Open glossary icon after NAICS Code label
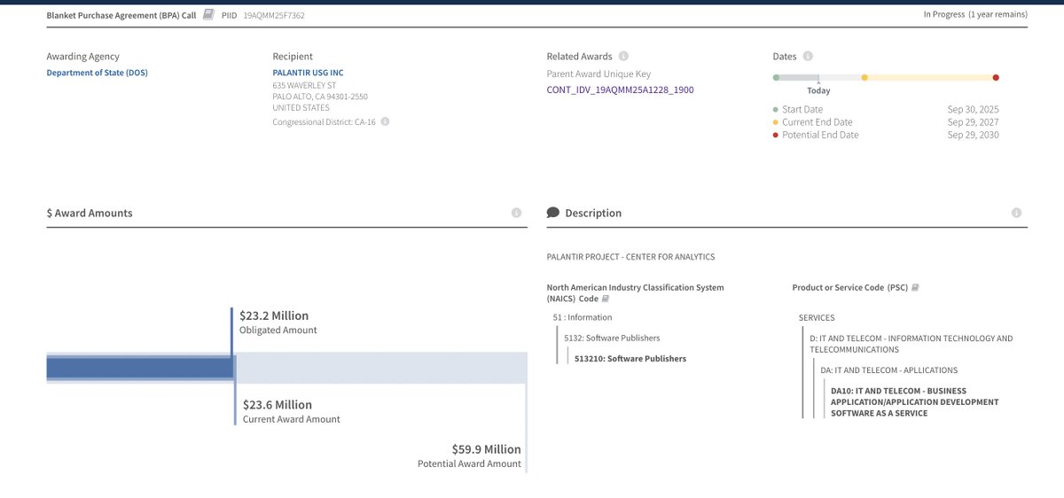1064x498 pixels. point(606,300)
